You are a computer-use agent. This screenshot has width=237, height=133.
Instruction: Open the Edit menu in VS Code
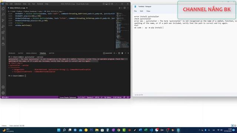(11, 4)
